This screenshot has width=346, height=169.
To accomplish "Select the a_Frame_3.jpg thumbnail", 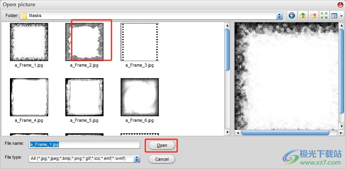I will tap(140, 42).
